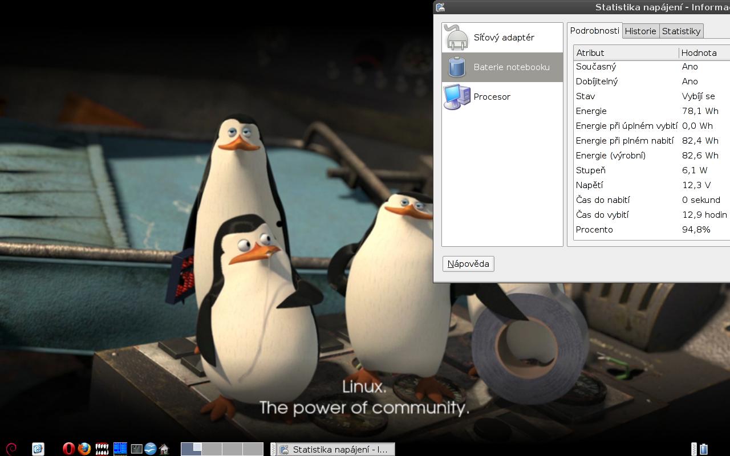Select Procesor device in list
Image resolution: width=730 pixels, height=456 pixels.
point(502,97)
